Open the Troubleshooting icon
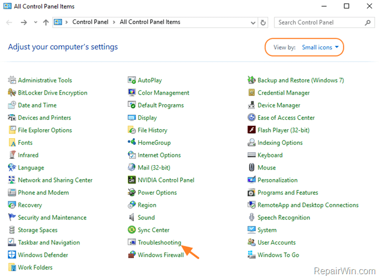Screen dimensions: 379x277 pos(132,242)
